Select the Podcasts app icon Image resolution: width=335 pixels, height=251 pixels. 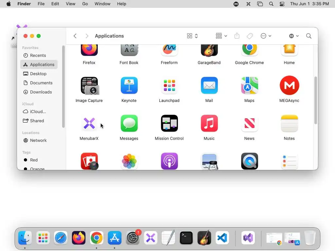pyautogui.click(x=169, y=161)
